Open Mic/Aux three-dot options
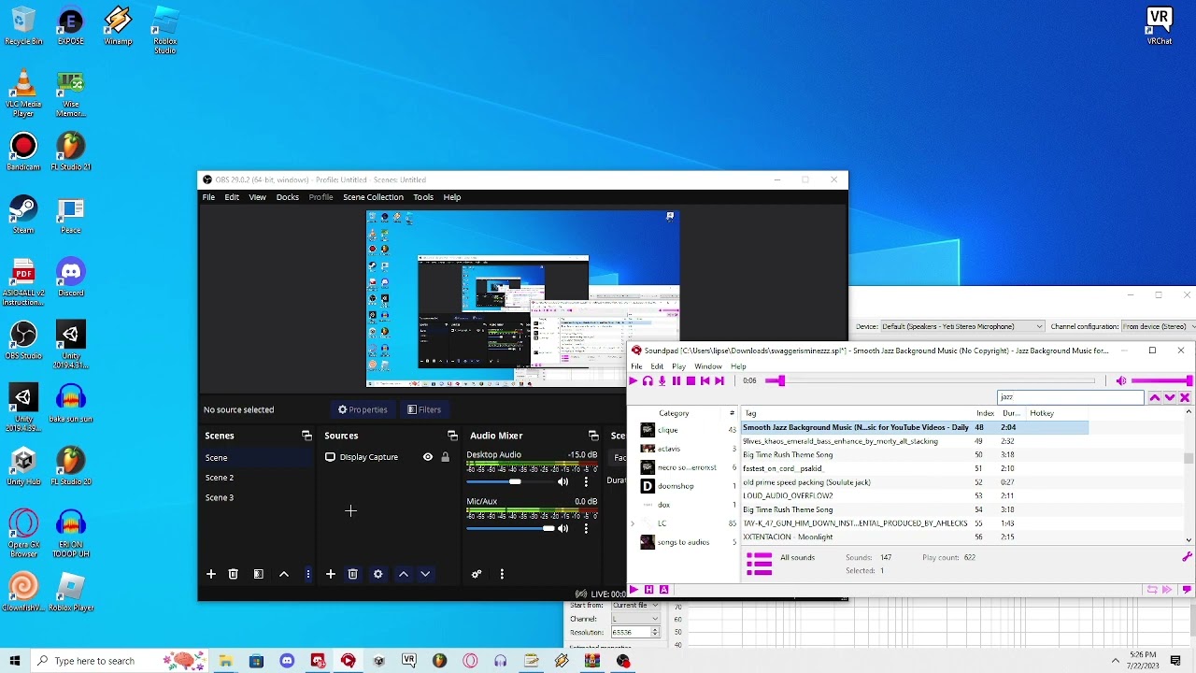This screenshot has width=1196, height=673. 586,528
